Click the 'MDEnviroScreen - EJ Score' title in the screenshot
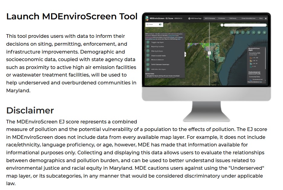The image size is (283, 190). (161, 18)
